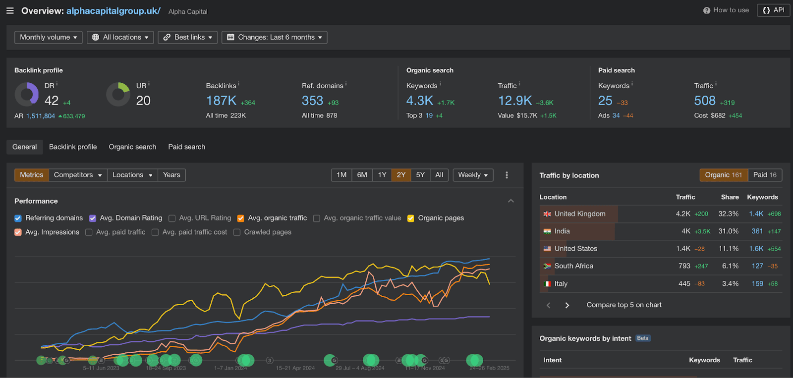Go to previous page of locations

point(548,305)
